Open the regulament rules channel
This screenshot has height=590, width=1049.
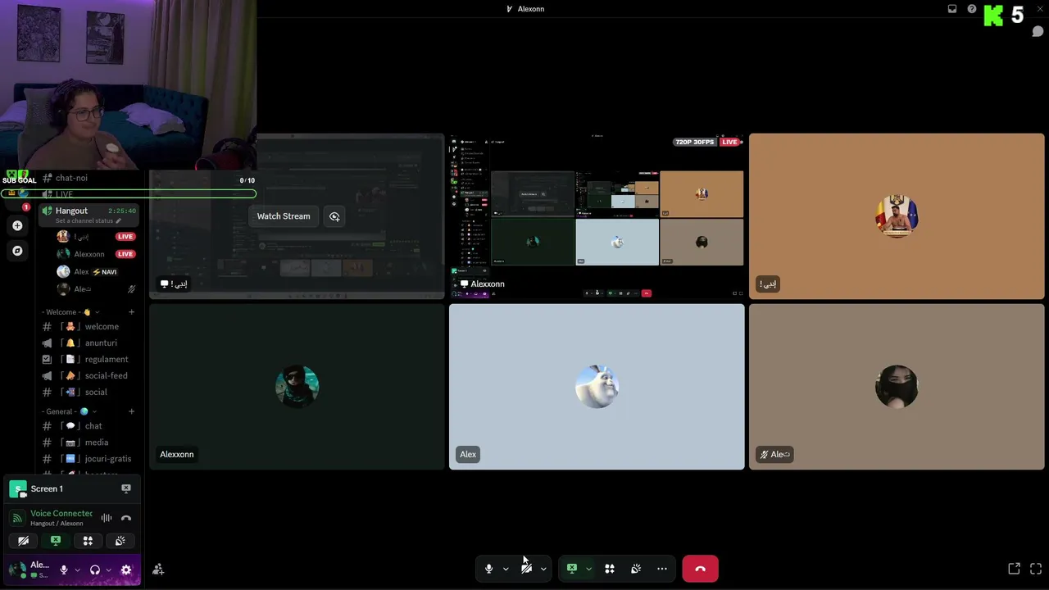pos(89,360)
